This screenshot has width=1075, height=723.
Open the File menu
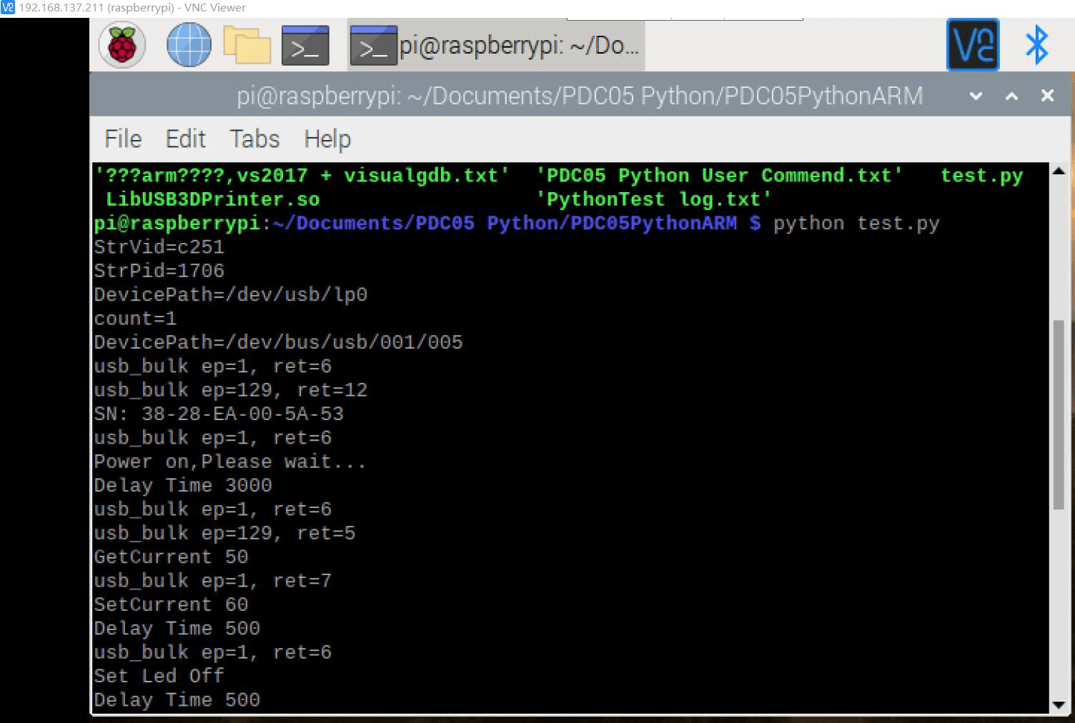click(122, 139)
